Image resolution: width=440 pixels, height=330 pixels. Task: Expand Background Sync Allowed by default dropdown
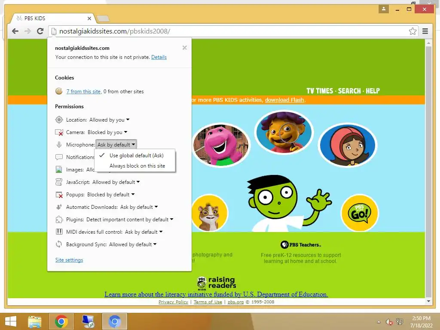click(133, 244)
